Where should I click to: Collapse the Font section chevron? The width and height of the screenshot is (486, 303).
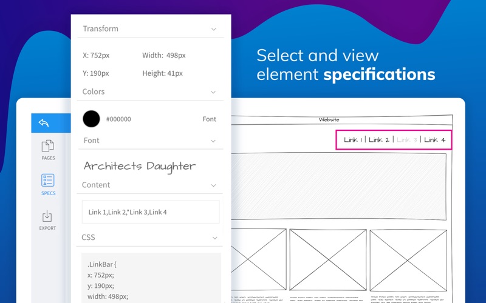(x=214, y=141)
